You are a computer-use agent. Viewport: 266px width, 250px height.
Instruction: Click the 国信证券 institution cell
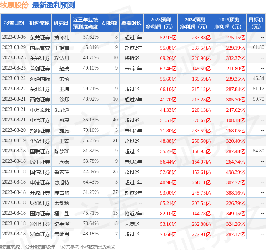point(40,172)
